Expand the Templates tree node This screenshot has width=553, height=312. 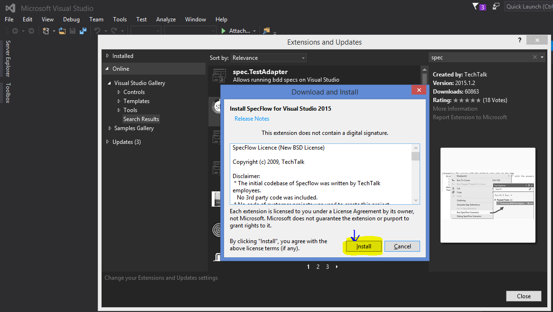point(120,101)
